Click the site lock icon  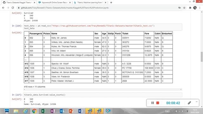pos(19,8)
